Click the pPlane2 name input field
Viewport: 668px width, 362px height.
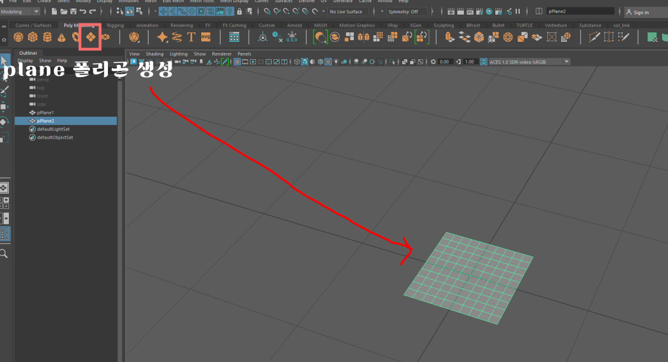580,12
